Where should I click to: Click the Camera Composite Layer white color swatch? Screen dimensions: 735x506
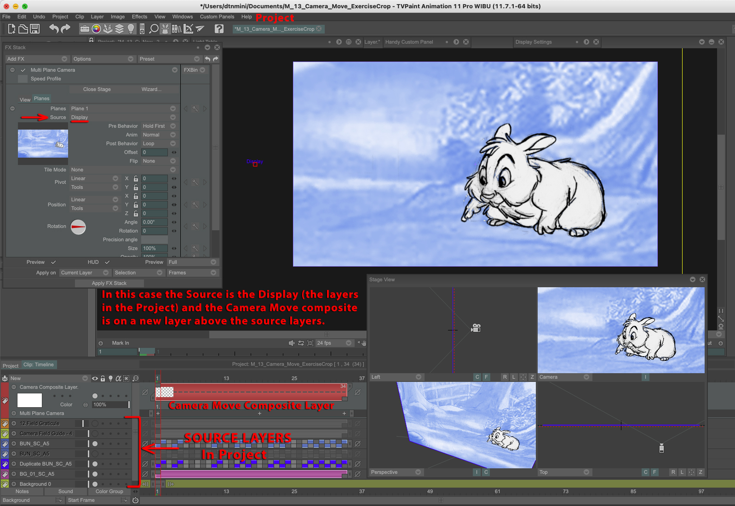pos(29,400)
